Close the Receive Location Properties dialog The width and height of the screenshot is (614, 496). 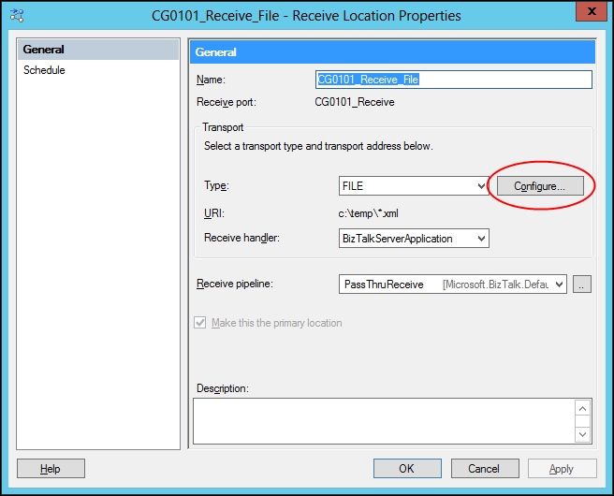pos(592,12)
